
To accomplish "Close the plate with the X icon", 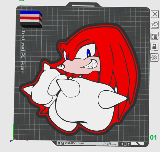I will (x=155, y=14).
